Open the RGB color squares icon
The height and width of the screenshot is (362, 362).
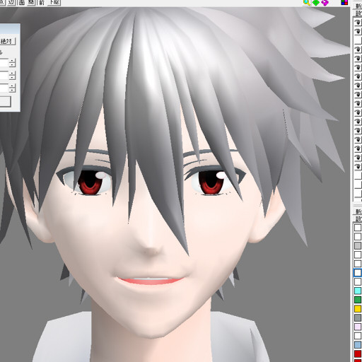click(x=344, y=2)
